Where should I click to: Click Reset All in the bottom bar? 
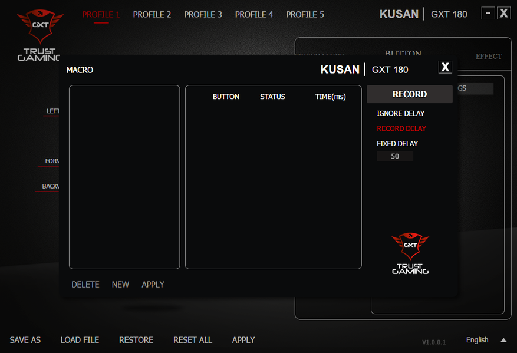193,340
